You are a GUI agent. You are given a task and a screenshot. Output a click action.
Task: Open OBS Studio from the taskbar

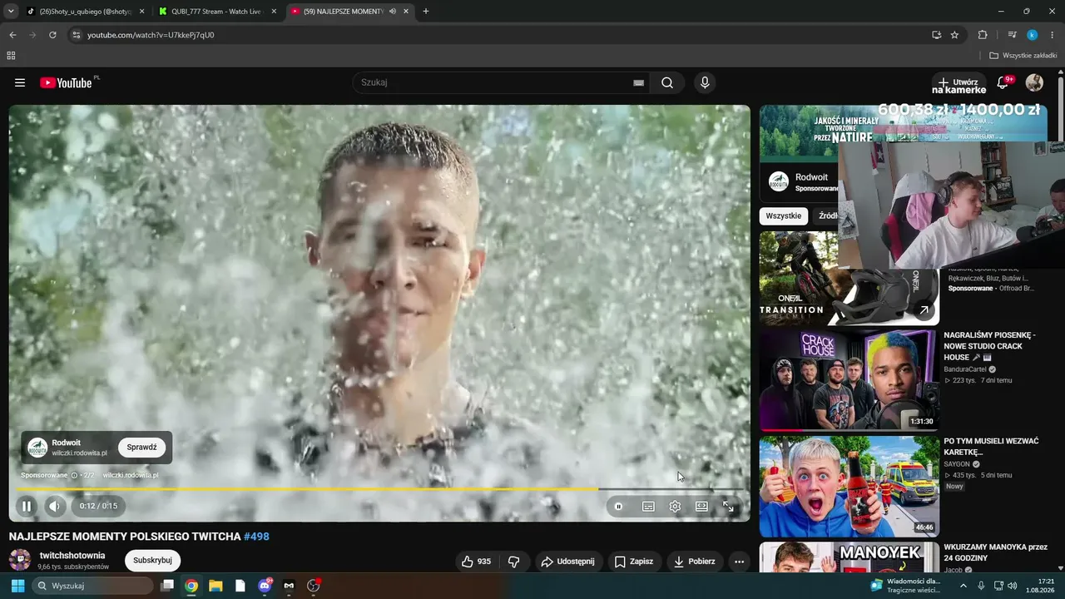coord(313,586)
